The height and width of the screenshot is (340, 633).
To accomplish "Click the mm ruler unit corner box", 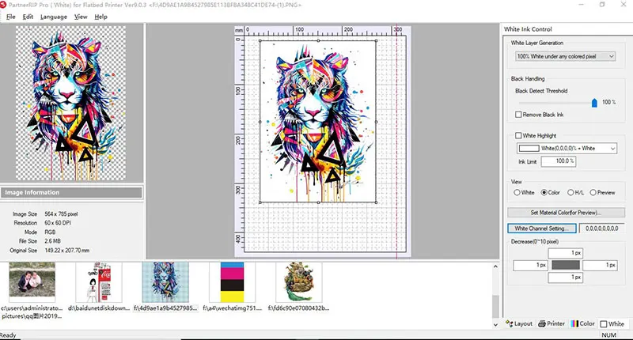I will coord(239,30).
